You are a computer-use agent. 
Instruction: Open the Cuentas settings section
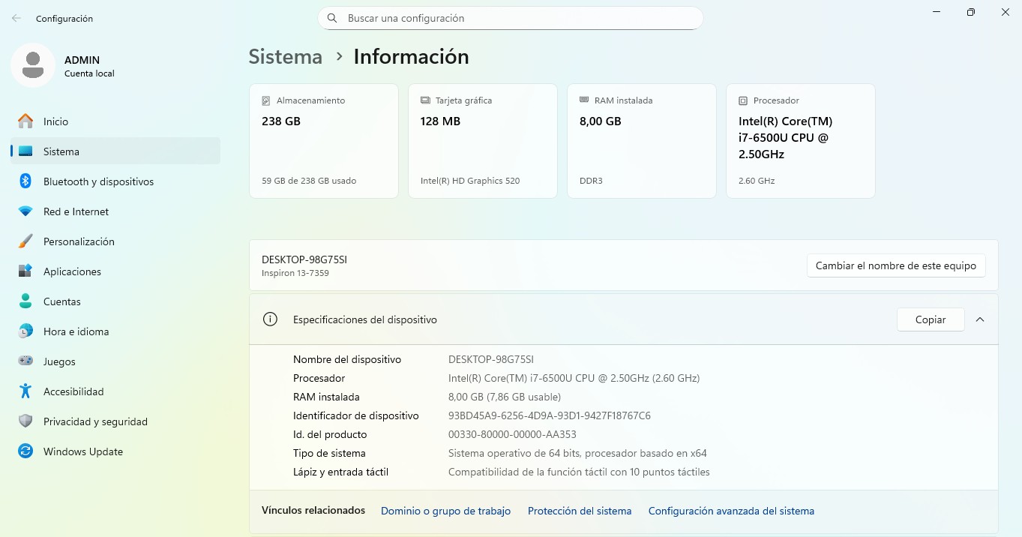point(61,301)
